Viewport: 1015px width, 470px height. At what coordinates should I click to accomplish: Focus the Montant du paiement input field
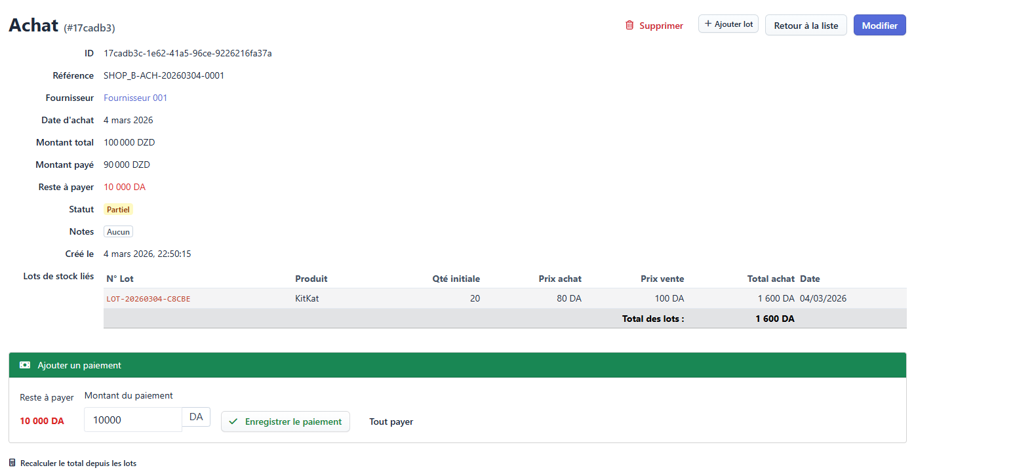click(x=133, y=420)
